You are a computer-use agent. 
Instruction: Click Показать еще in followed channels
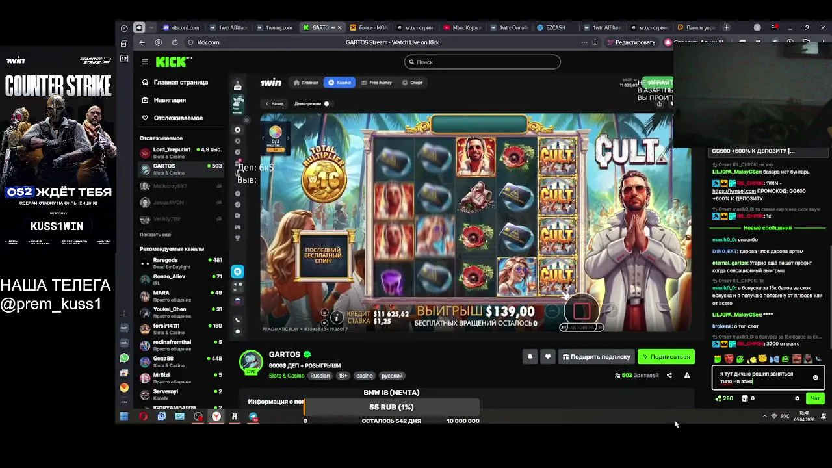click(155, 234)
